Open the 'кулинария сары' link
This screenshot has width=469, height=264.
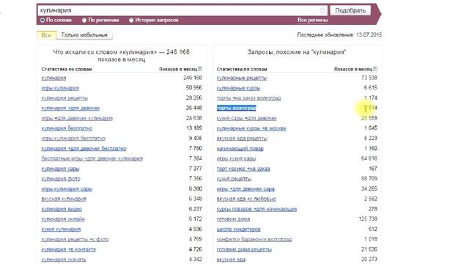pos(60,169)
